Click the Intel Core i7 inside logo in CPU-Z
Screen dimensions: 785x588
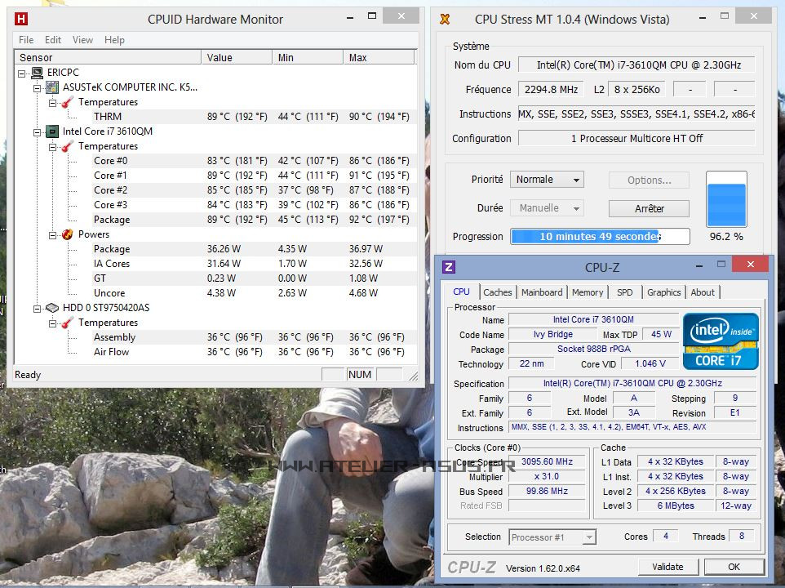(x=721, y=340)
